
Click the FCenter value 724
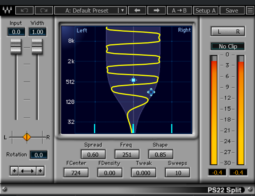(76, 173)
